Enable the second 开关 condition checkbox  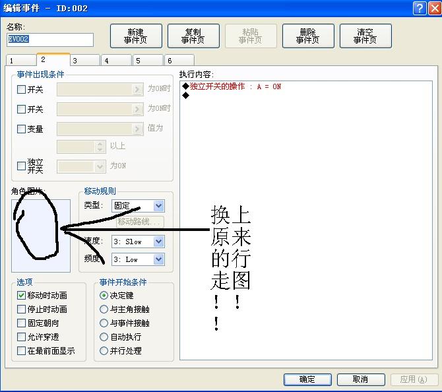tap(21, 109)
